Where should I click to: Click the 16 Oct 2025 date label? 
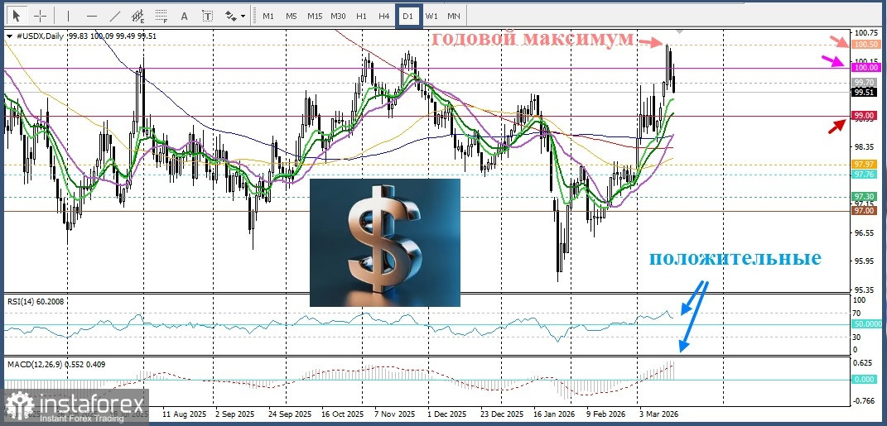[343, 413]
